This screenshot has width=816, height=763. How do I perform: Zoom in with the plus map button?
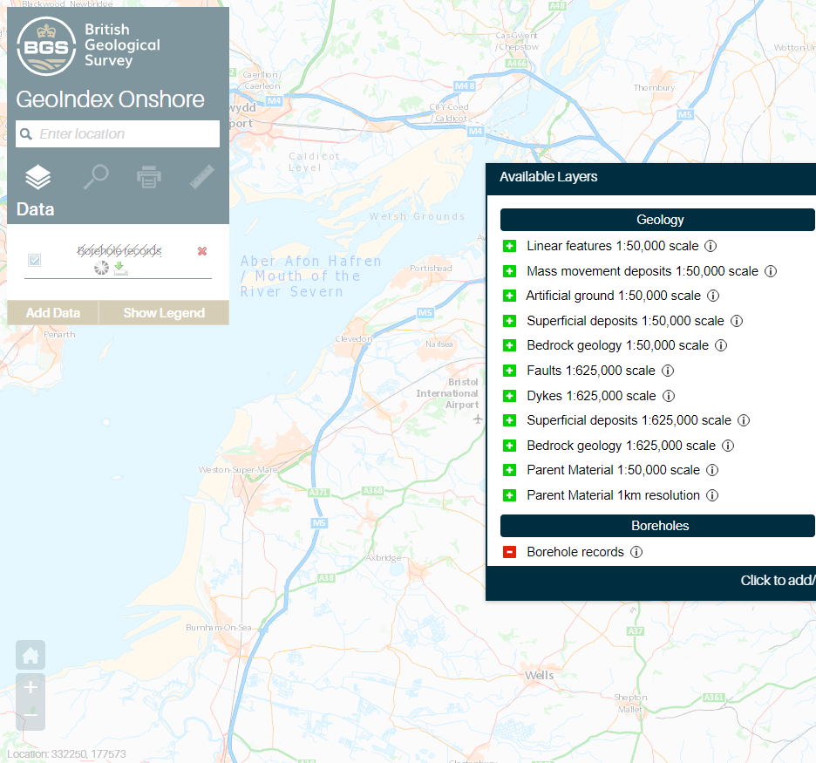click(x=31, y=687)
